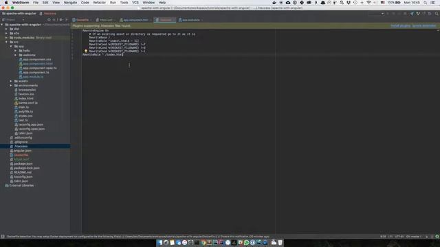The width and height of the screenshot is (440, 247).
Task: Click the tool windows toggle icon in status bar
Action: (3, 237)
